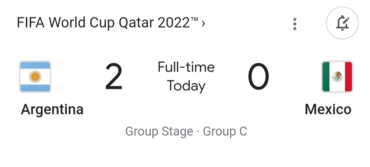This screenshot has width=370, height=167.
Task: Tap Mexico's score of 0
Action: (x=258, y=76)
